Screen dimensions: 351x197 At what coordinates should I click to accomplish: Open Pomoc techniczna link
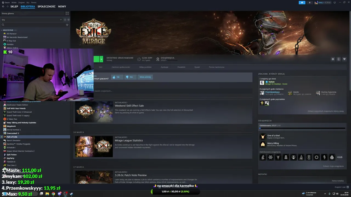(216, 67)
